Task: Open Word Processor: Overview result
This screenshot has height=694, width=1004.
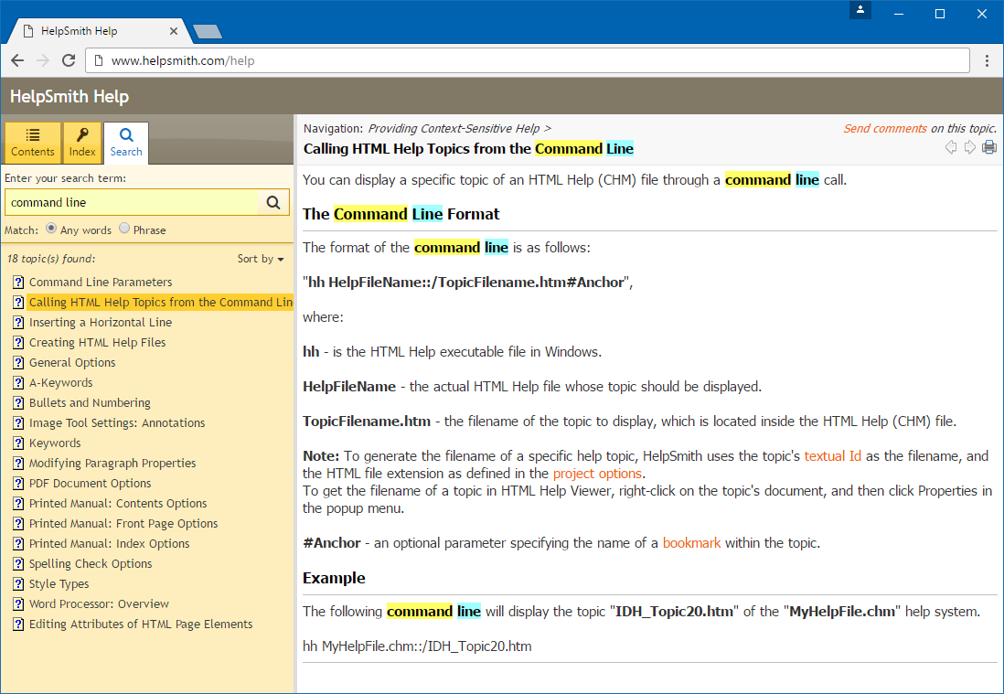Action: (100, 603)
